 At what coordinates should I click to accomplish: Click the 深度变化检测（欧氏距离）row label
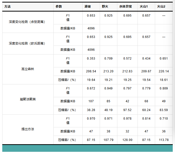[x=27, y=43]
